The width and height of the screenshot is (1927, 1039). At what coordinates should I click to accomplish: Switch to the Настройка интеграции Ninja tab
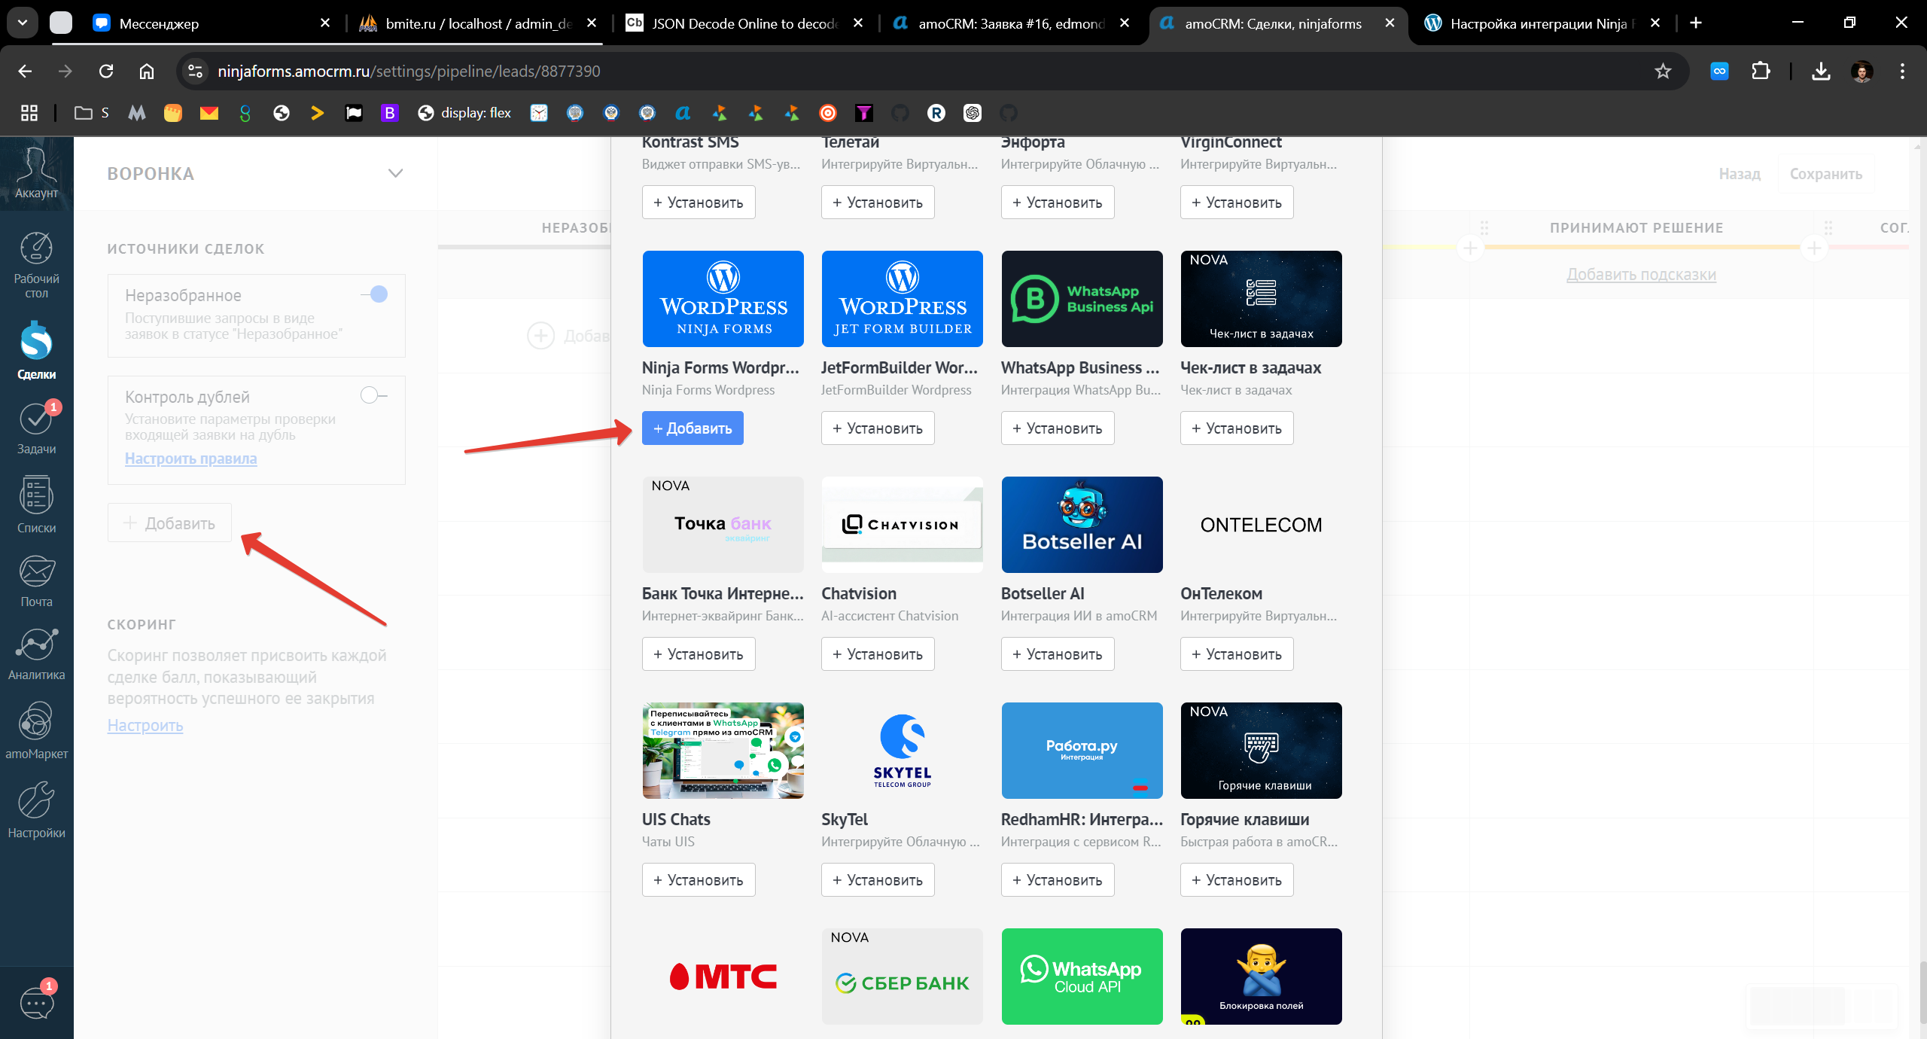tap(1536, 23)
